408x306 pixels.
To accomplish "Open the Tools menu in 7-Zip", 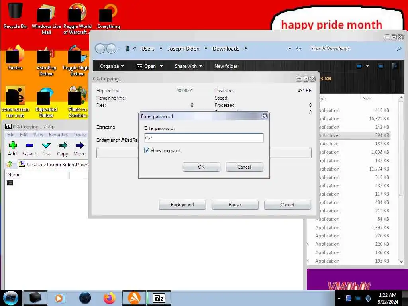I will click(79, 135).
